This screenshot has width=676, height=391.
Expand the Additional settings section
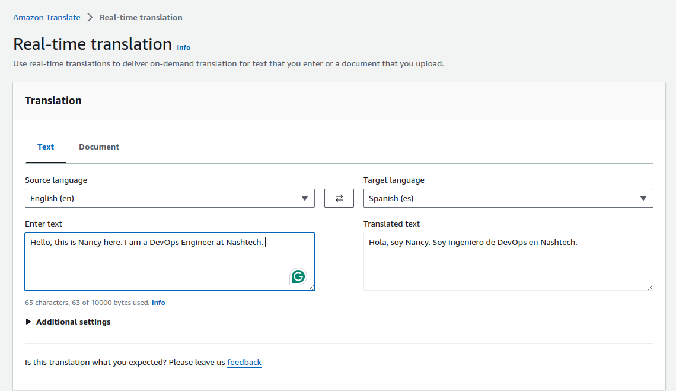point(72,322)
